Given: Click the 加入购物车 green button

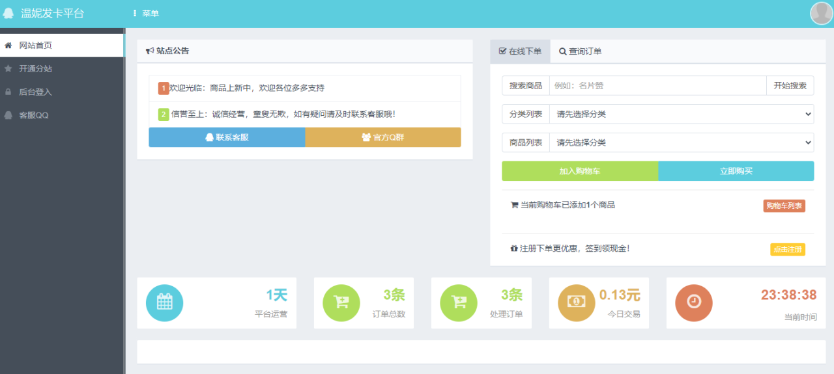Looking at the screenshot, I should [x=579, y=171].
